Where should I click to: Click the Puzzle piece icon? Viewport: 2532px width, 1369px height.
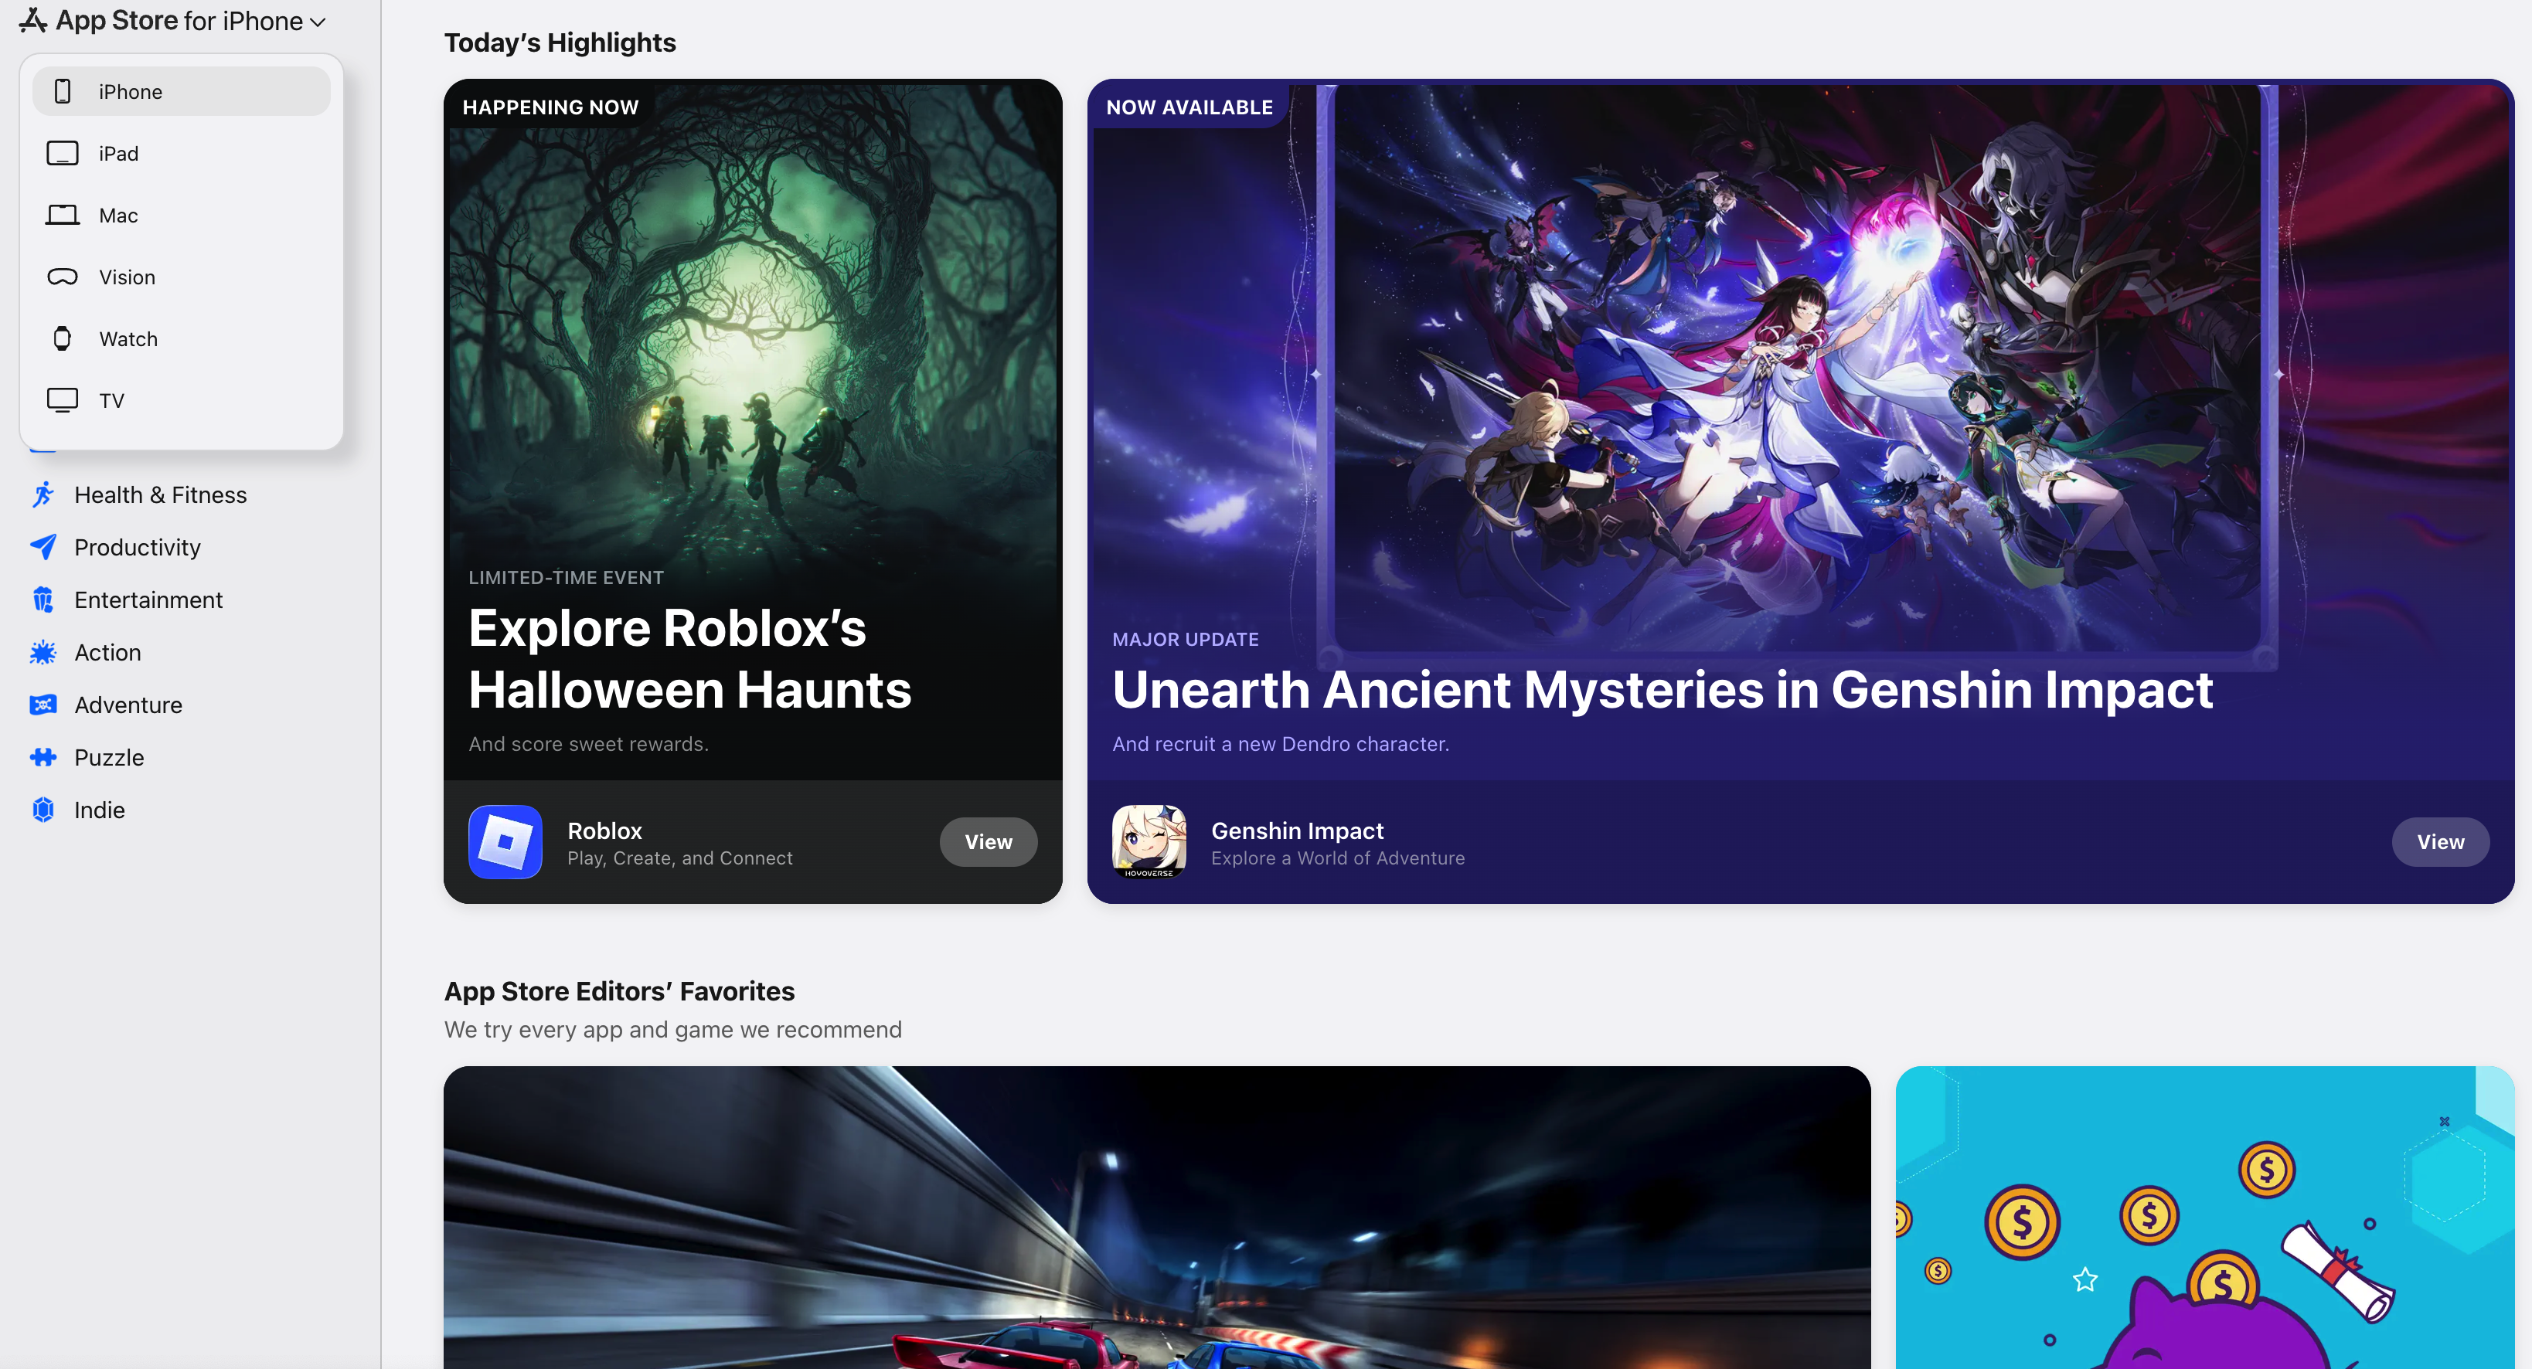[x=43, y=758]
